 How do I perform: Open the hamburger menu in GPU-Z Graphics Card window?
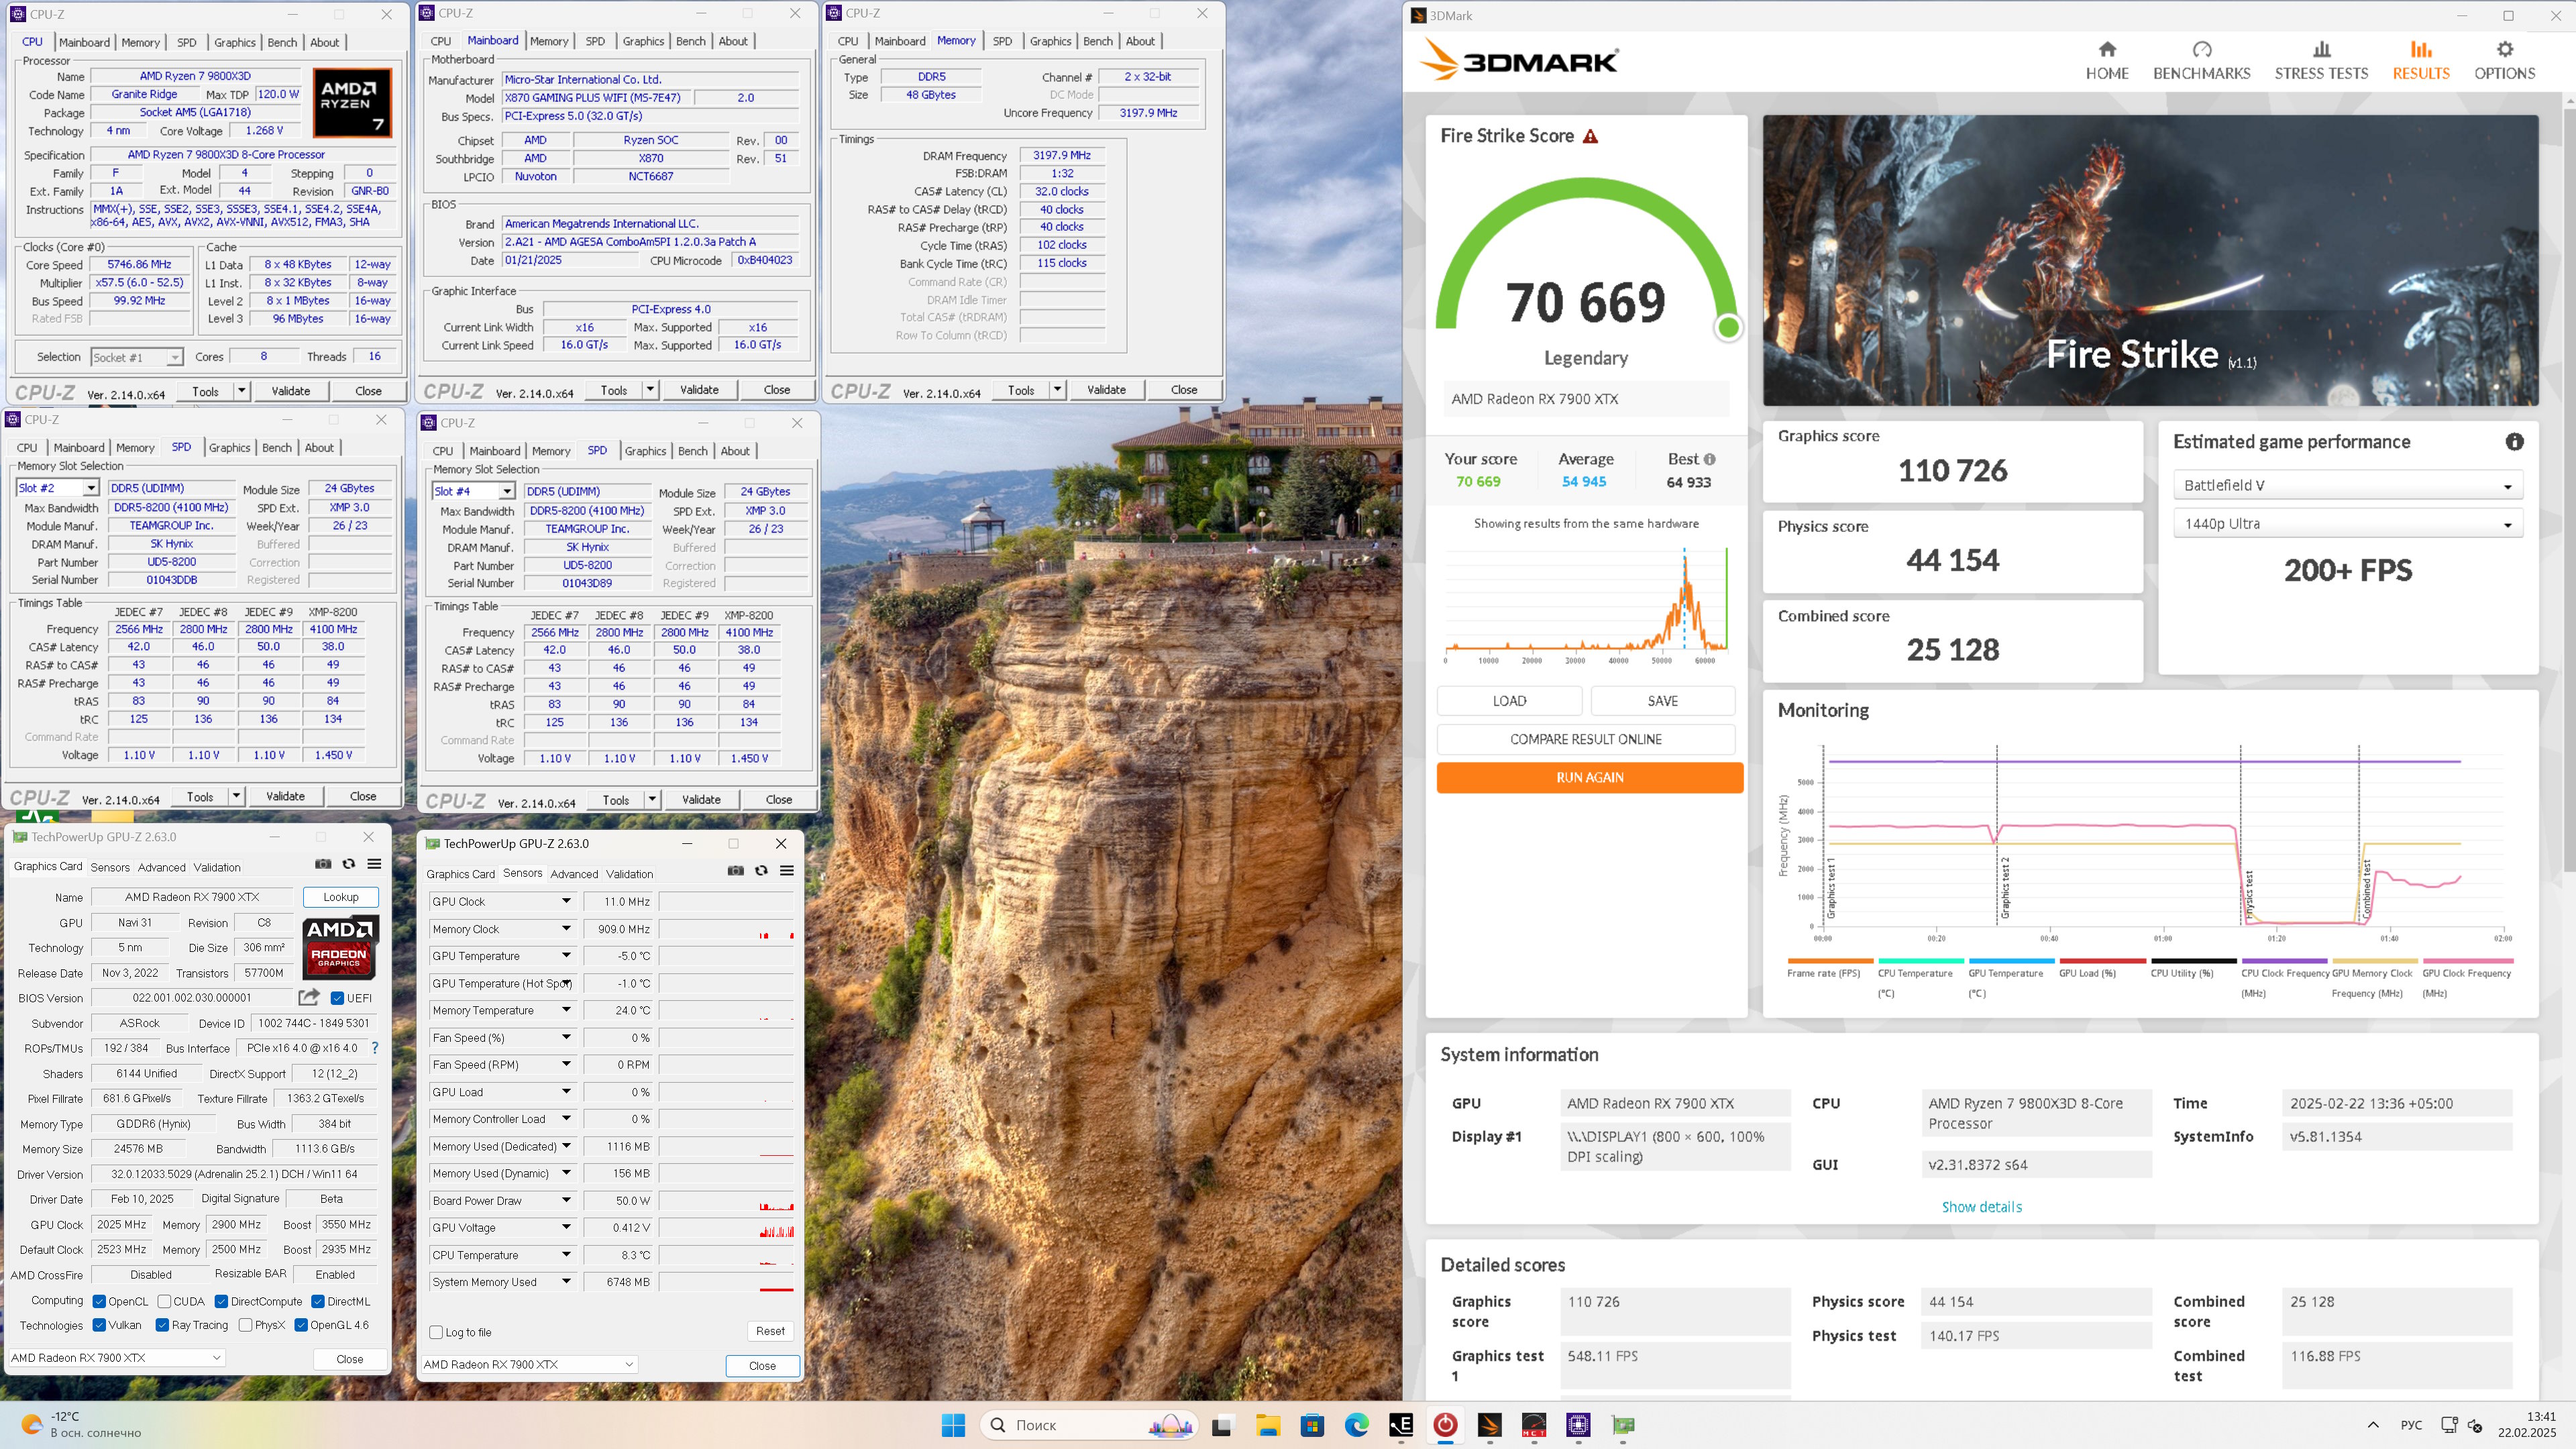pos(374,864)
